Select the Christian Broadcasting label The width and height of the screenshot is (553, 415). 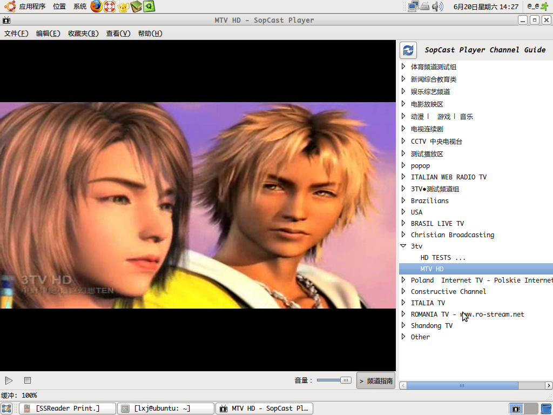[x=453, y=235]
